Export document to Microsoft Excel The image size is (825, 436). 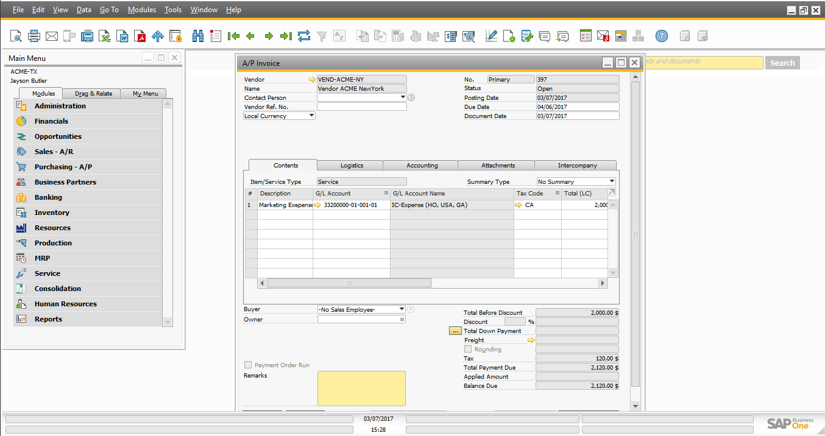point(105,37)
